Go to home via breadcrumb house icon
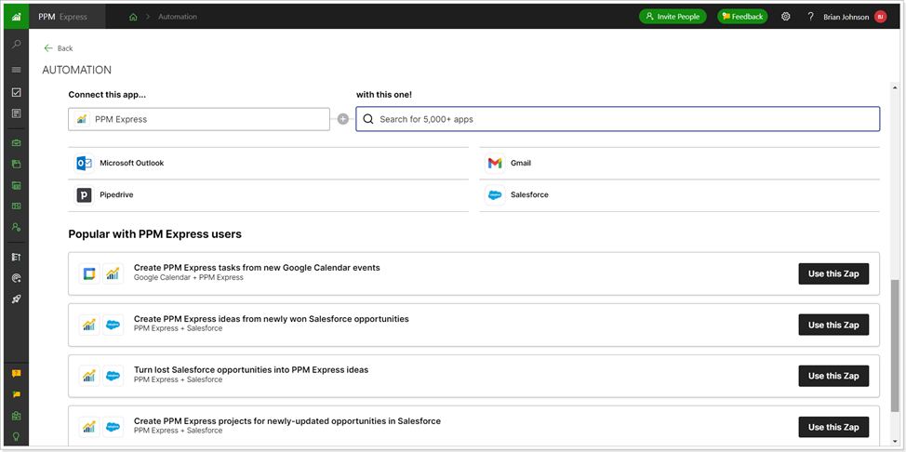The image size is (906, 452). [x=133, y=17]
